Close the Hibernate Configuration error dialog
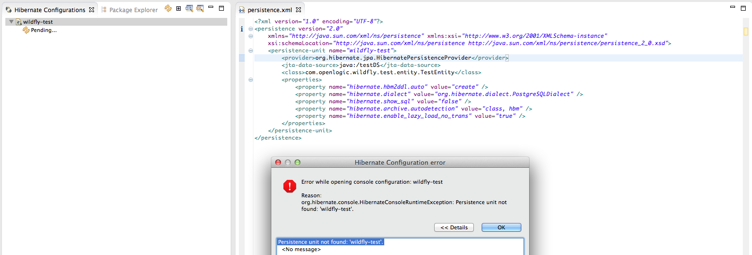 (x=278, y=162)
